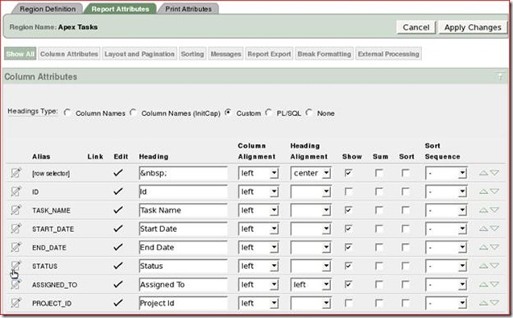
Task: Go to Column Attributes section button
Action: tap(69, 54)
